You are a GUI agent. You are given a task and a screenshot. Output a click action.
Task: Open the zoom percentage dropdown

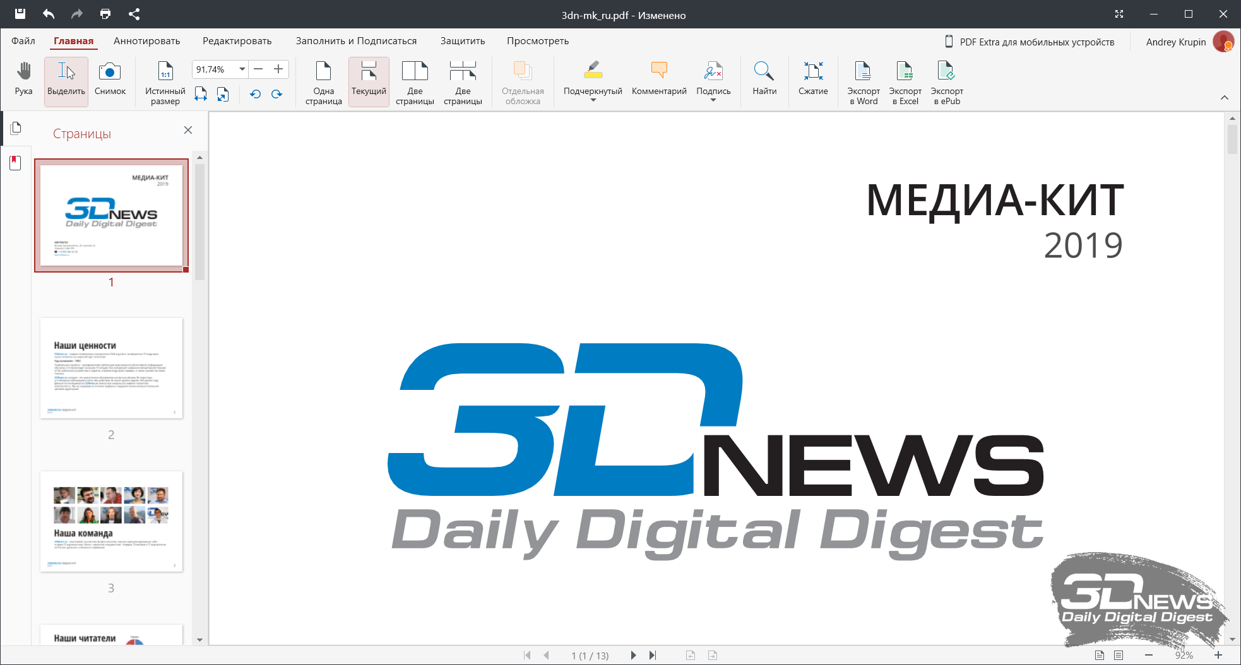coord(242,69)
